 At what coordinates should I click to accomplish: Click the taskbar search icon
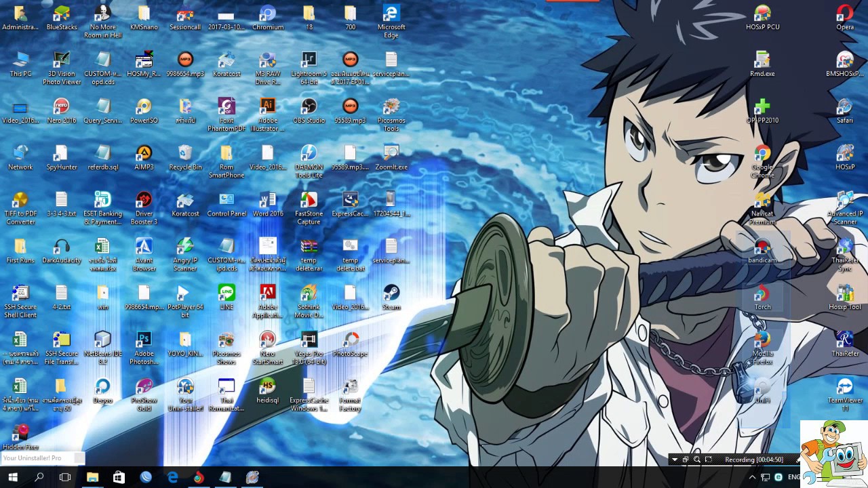pyautogui.click(x=39, y=478)
